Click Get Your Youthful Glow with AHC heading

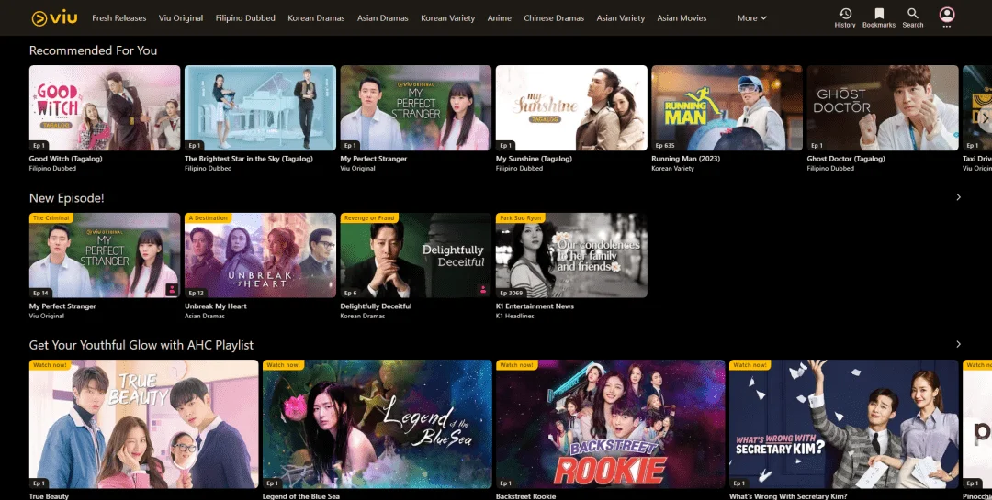pyautogui.click(x=141, y=345)
